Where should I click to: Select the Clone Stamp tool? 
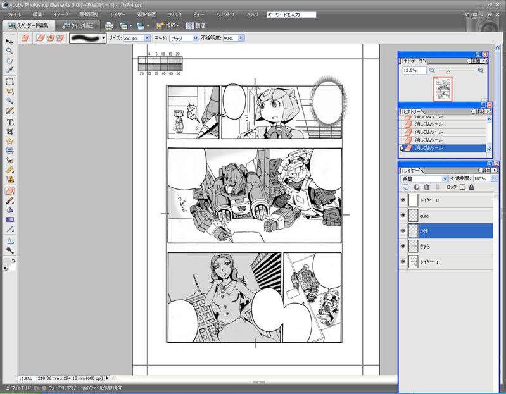pos(9,179)
